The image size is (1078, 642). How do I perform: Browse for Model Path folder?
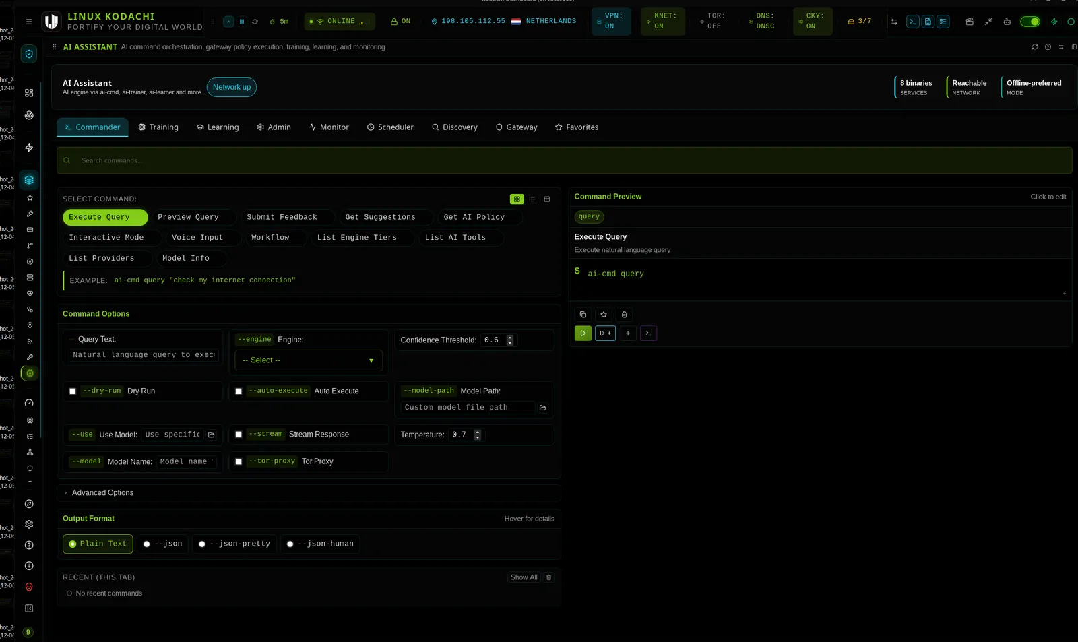pos(543,408)
